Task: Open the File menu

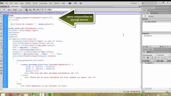Action: 6,3
